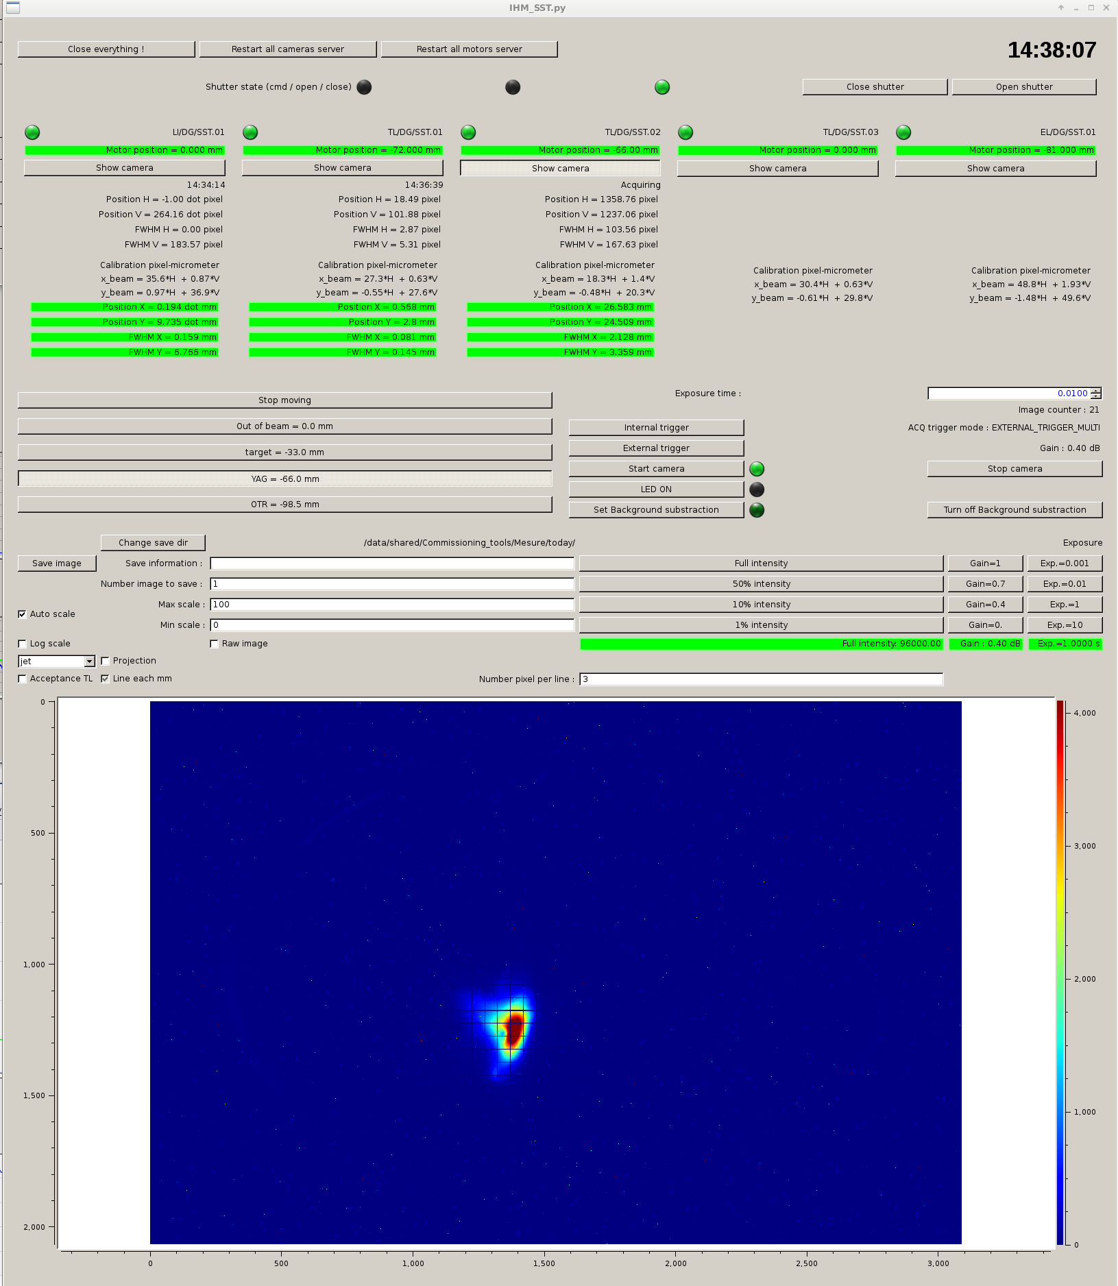Click the LED ON dark indicator light

coord(757,489)
